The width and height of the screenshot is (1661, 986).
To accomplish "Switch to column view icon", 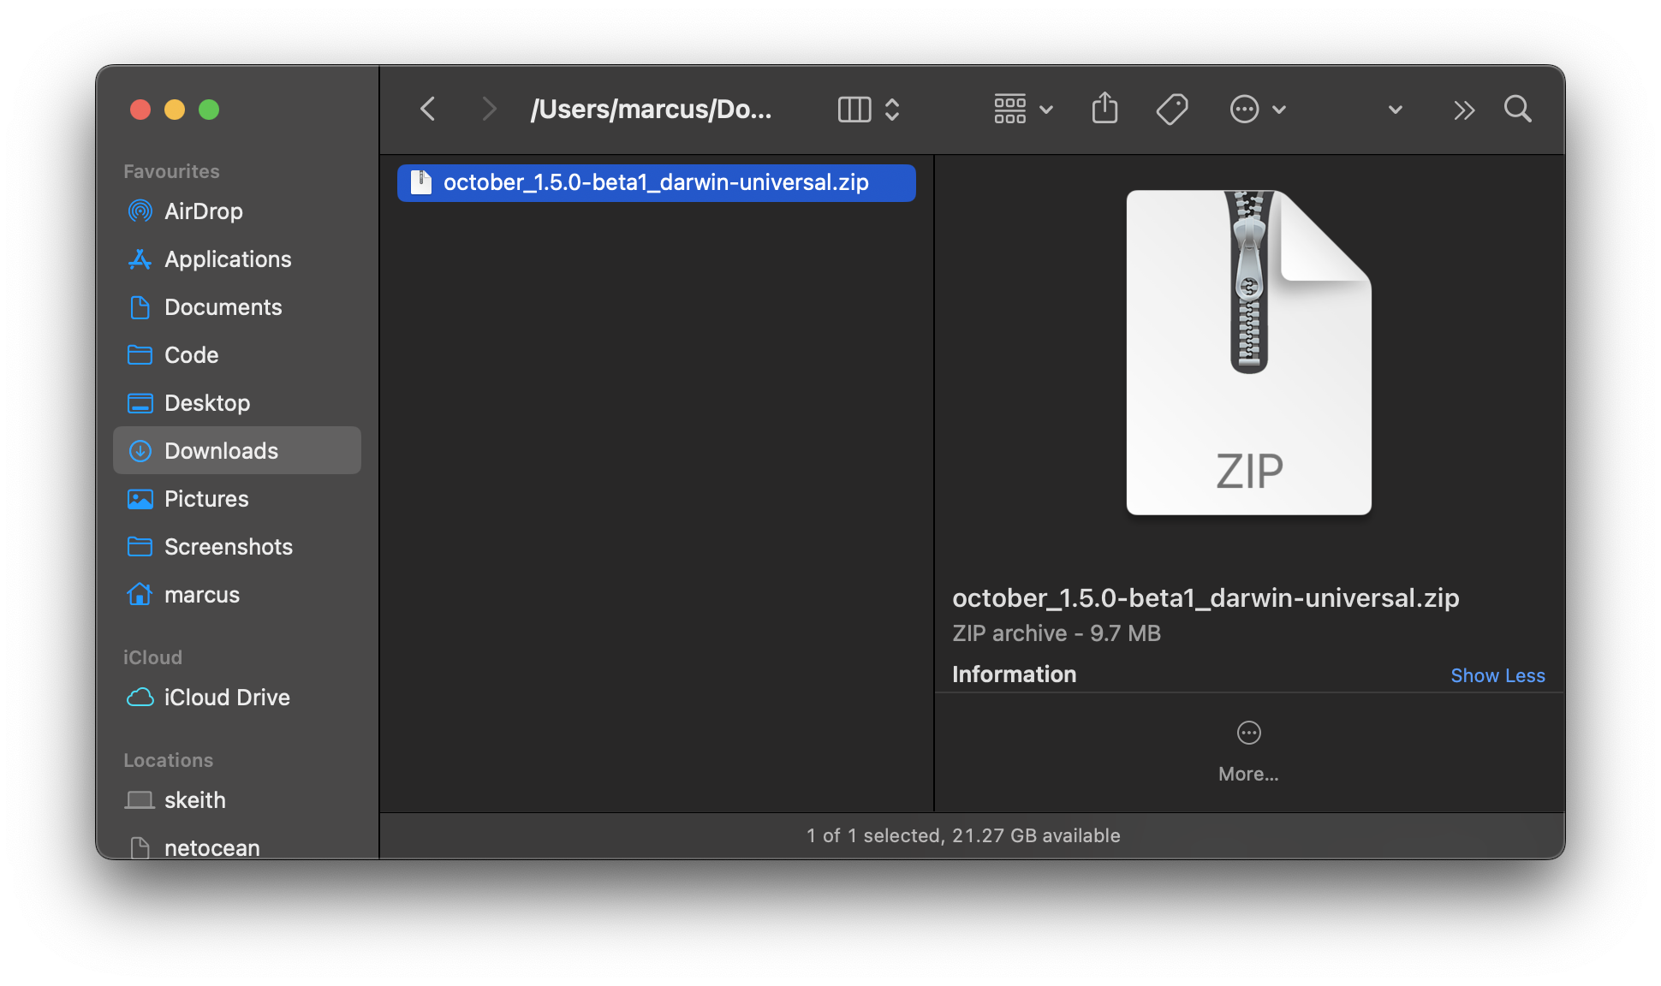I will [854, 110].
